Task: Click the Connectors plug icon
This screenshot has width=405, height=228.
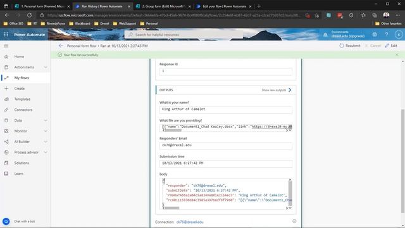Action: (x=6, y=110)
